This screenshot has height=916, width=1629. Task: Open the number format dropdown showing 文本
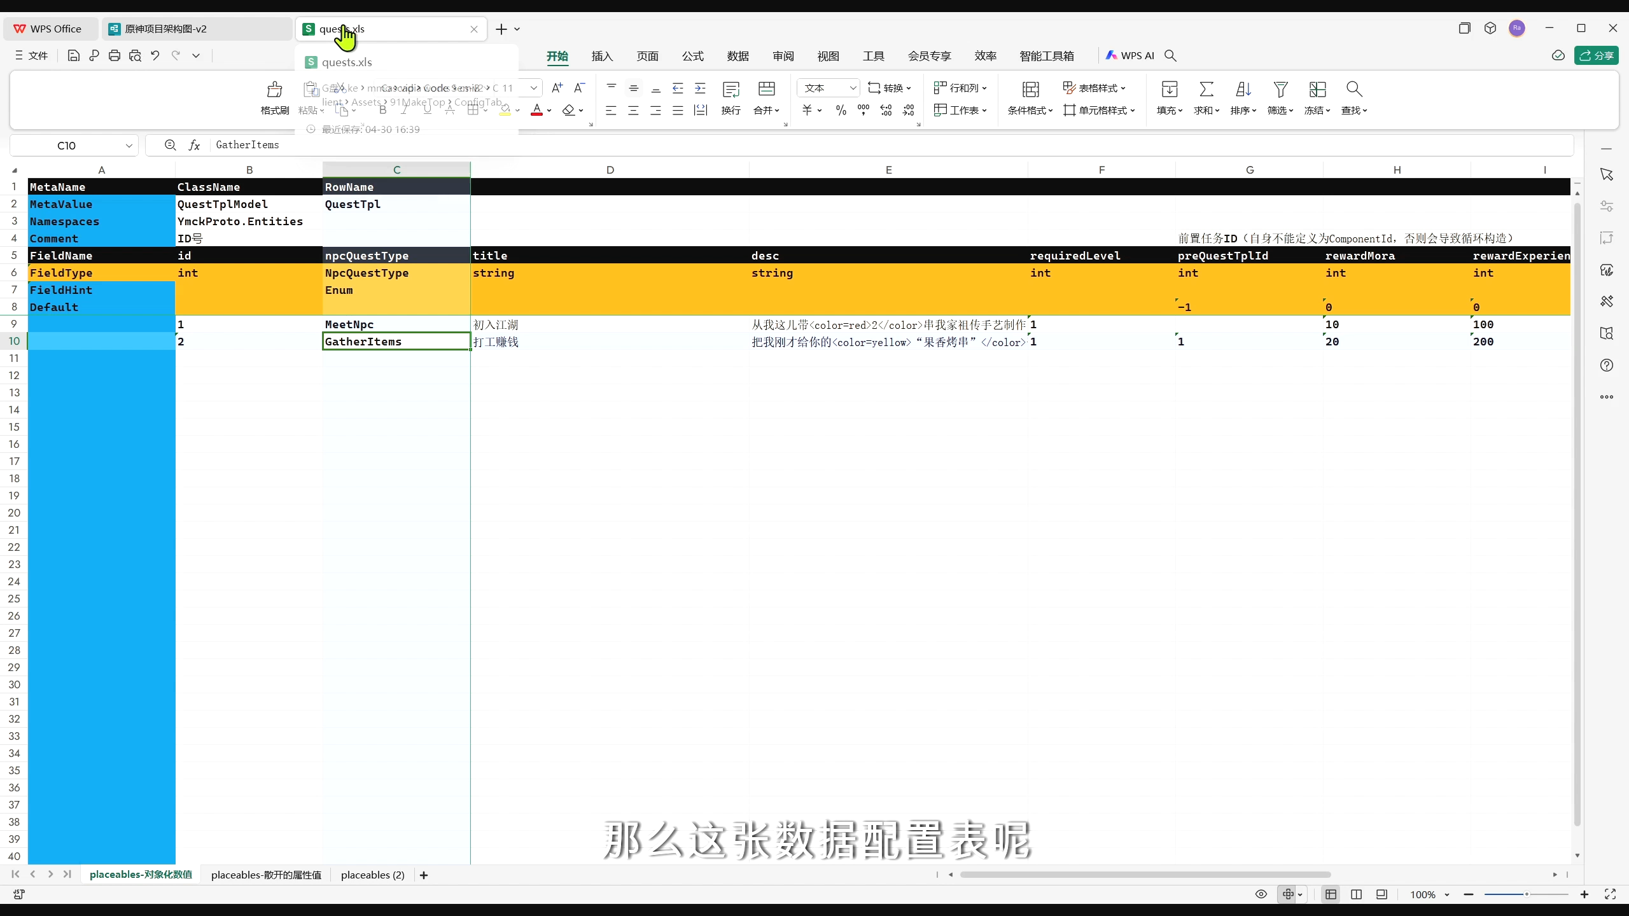coord(852,88)
